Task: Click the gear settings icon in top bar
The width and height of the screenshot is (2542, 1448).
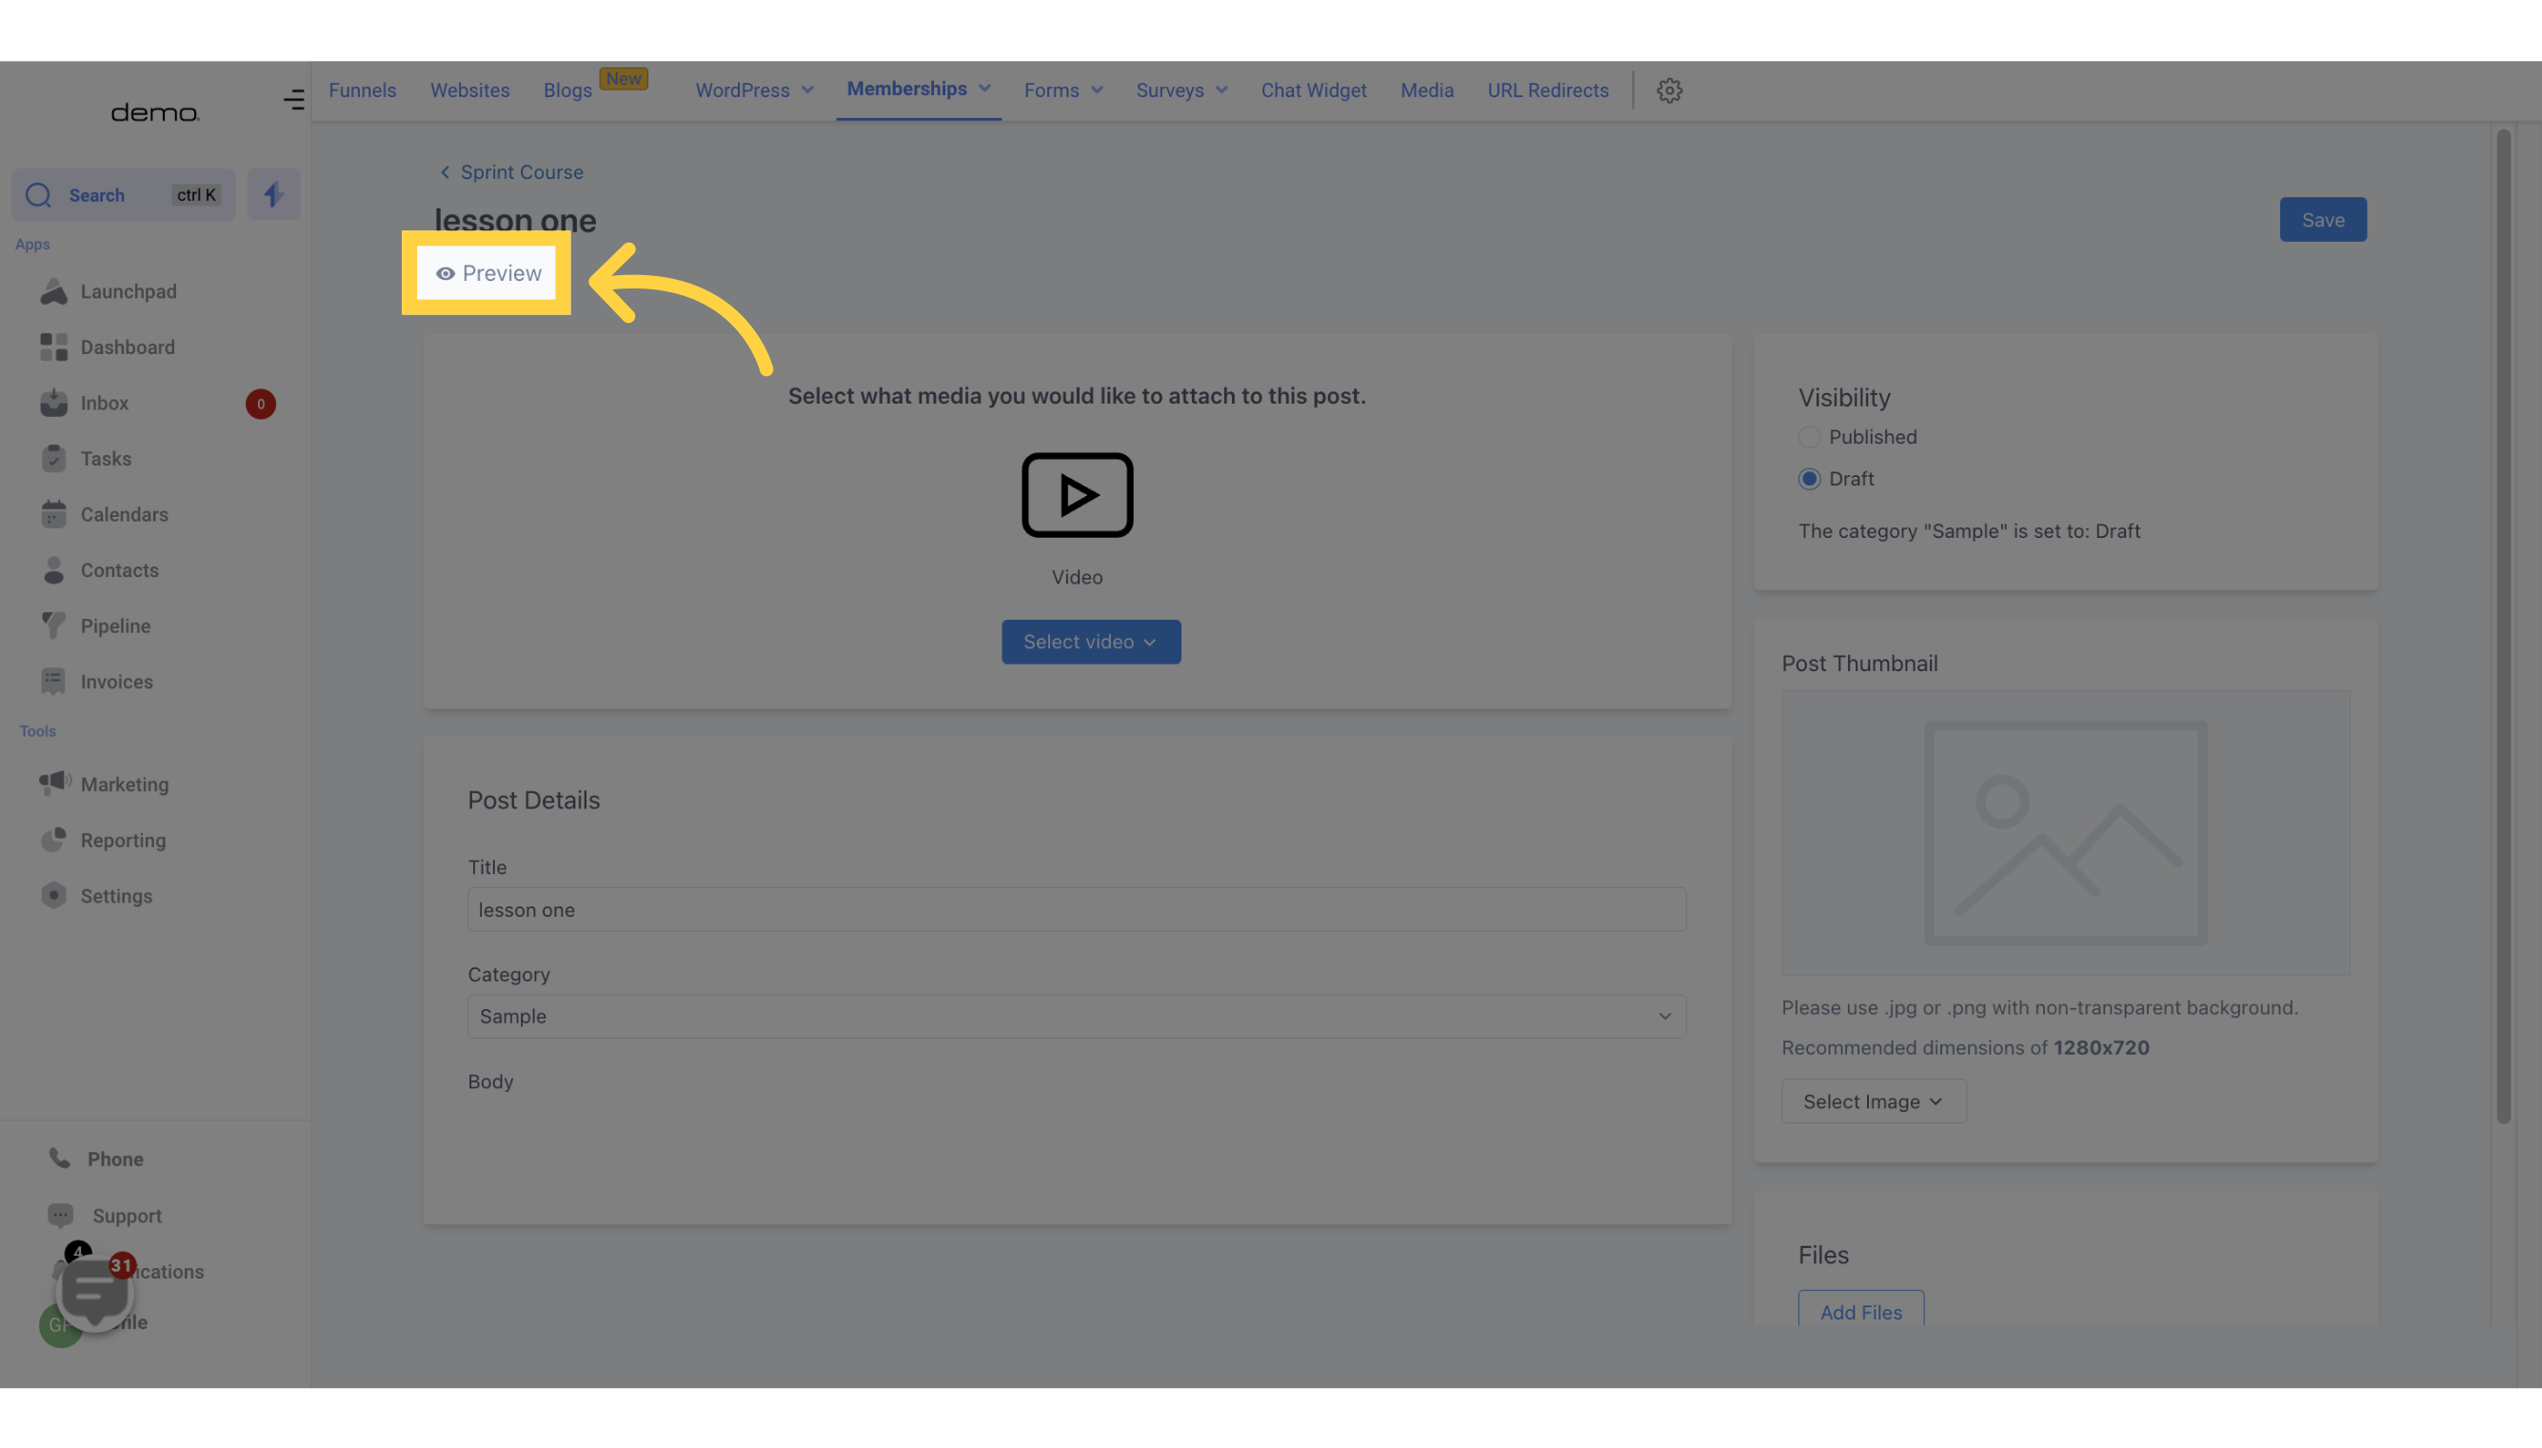Action: [1669, 90]
